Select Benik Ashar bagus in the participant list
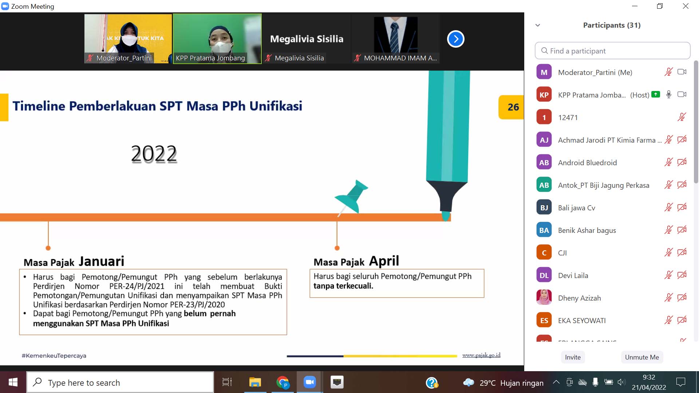 coord(587,230)
